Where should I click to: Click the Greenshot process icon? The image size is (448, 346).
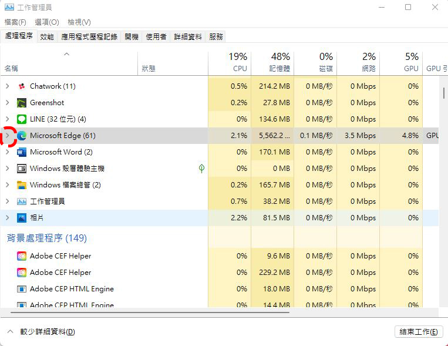pyautogui.click(x=22, y=103)
